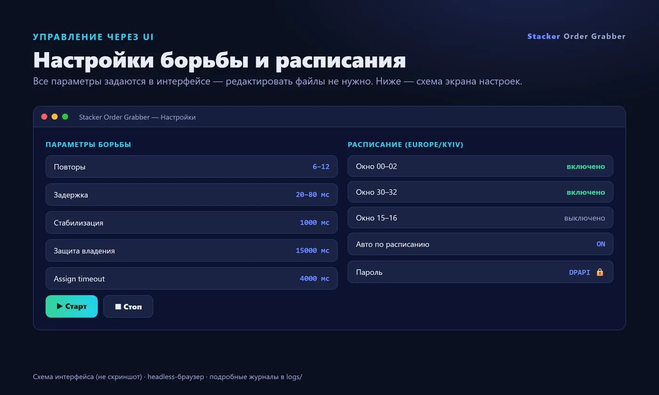Toggle Авто по расписанию ON
659x395 pixels.
click(x=601, y=244)
